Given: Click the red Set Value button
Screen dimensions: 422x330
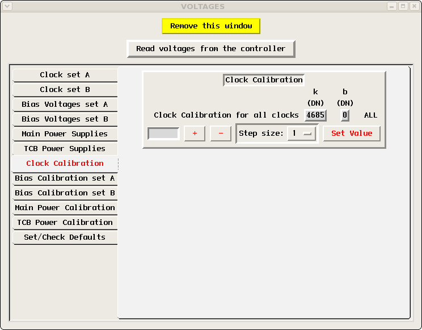Looking at the screenshot, I should tap(352, 133).
